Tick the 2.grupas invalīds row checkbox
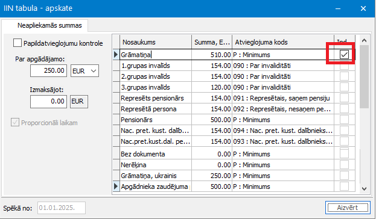Screen dimensions: 376x219 (344, 76)
